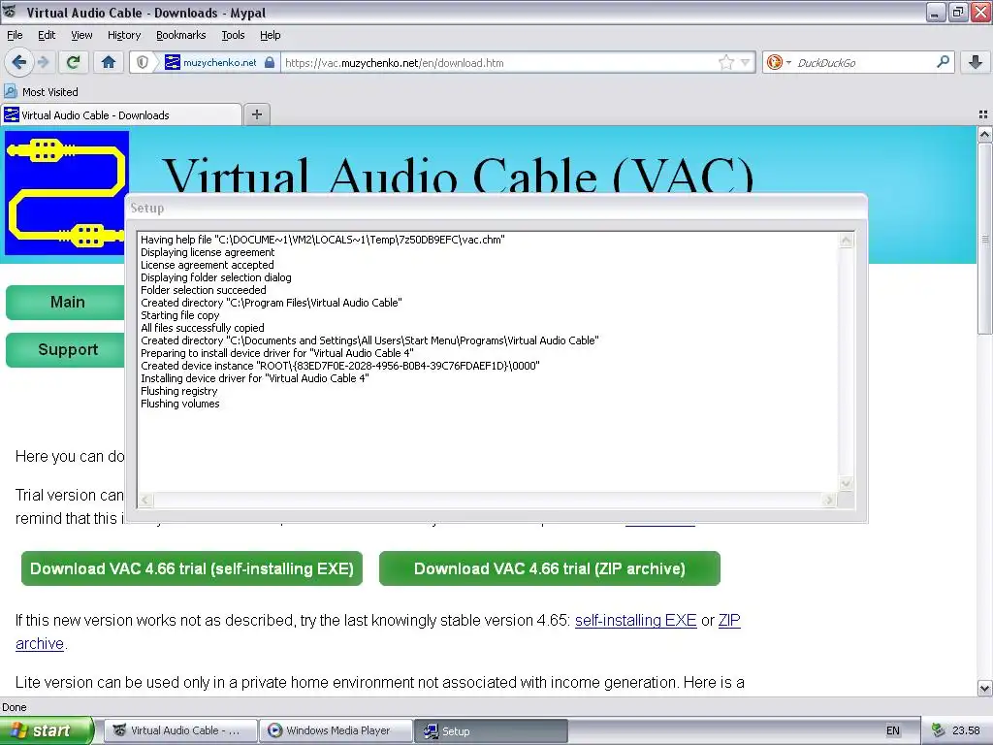
Task: Click the 23.58 system clock
Action: tap(966, 730)
